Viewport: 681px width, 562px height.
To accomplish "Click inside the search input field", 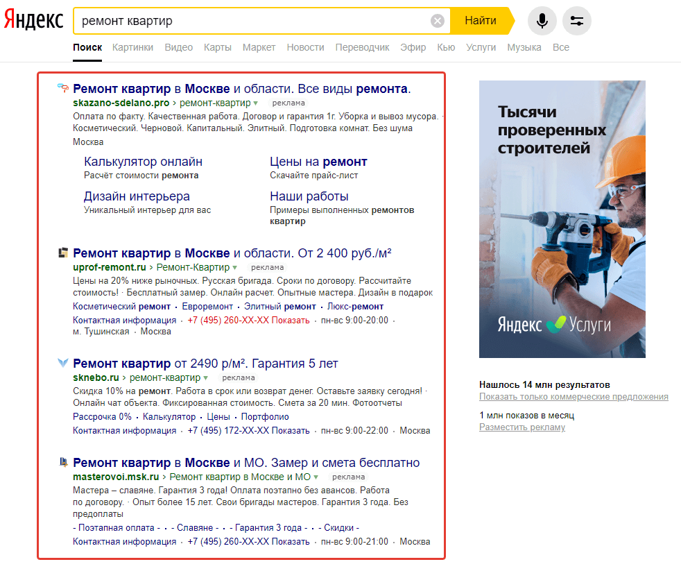I will pos(250,21).
